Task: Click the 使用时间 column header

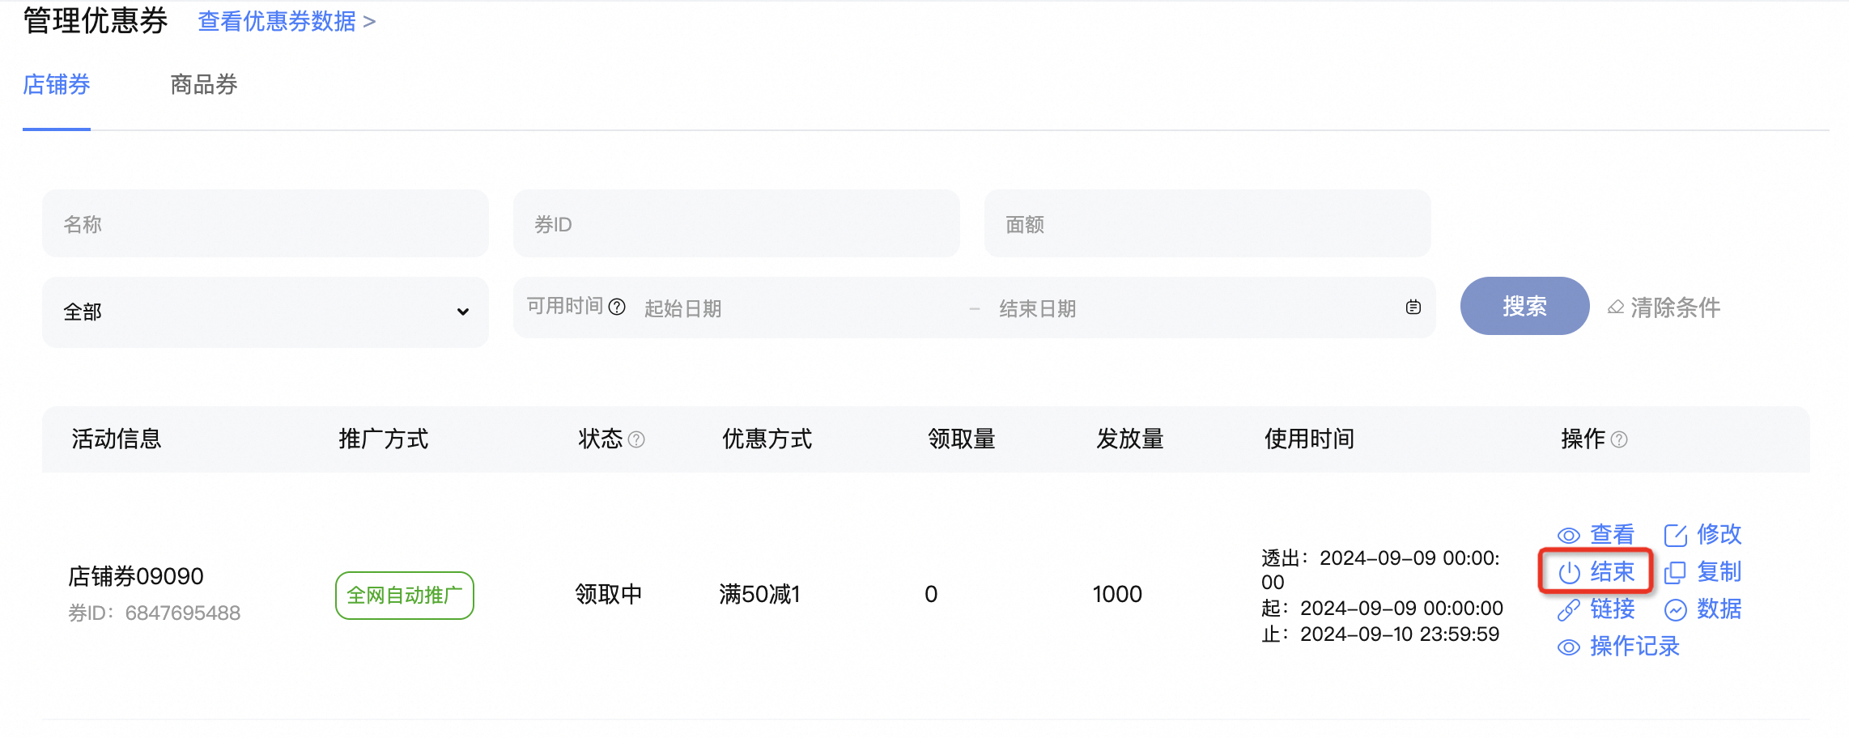Action: coord(1310,439)
